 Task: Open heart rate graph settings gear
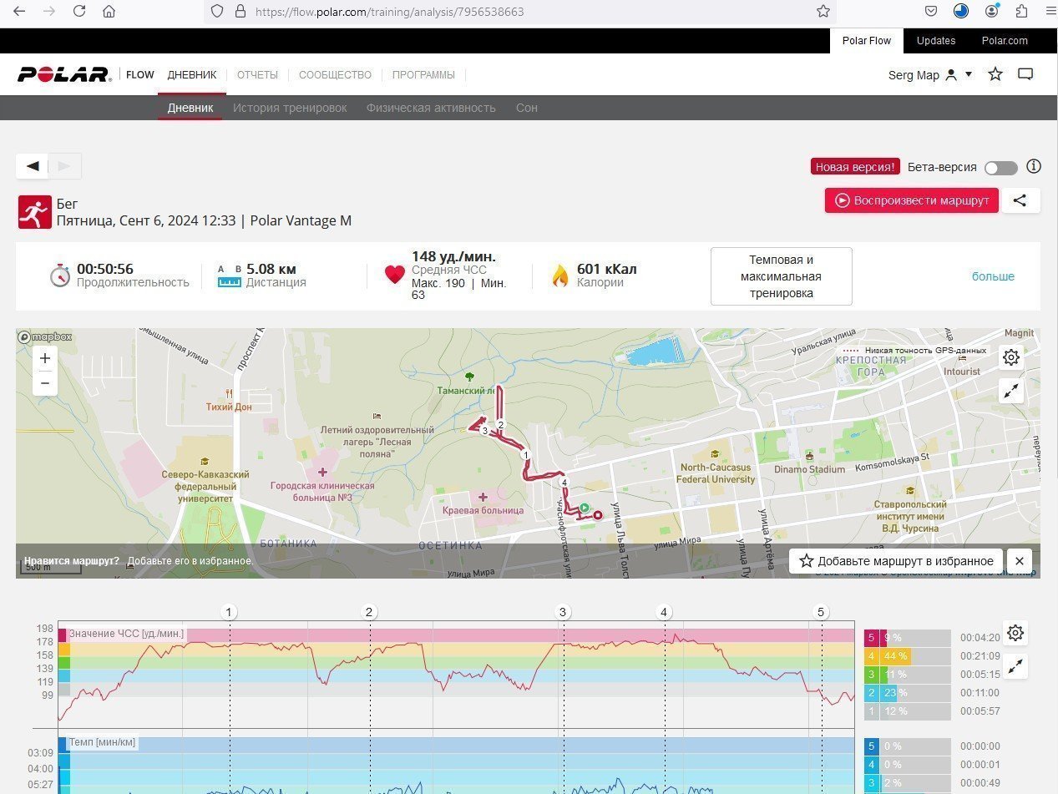pos(1015,633)
